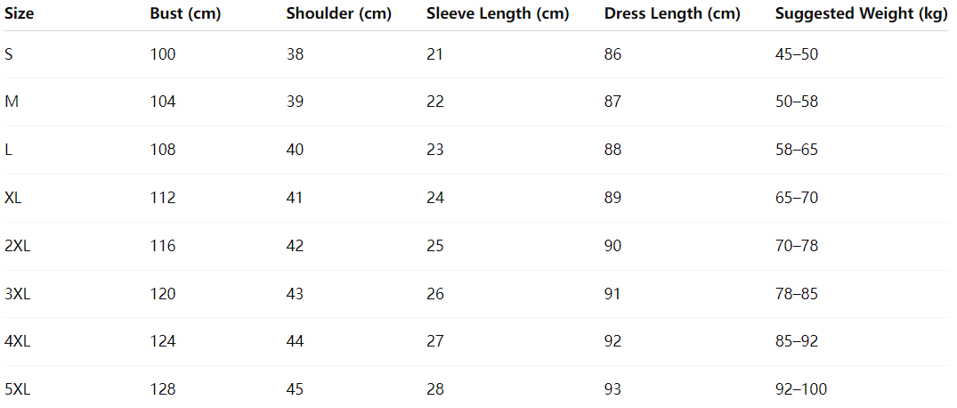The width and height of the screenshot is (957, 408).
Task: Click the 2XL size label
Action: click(x=18, y=246)
